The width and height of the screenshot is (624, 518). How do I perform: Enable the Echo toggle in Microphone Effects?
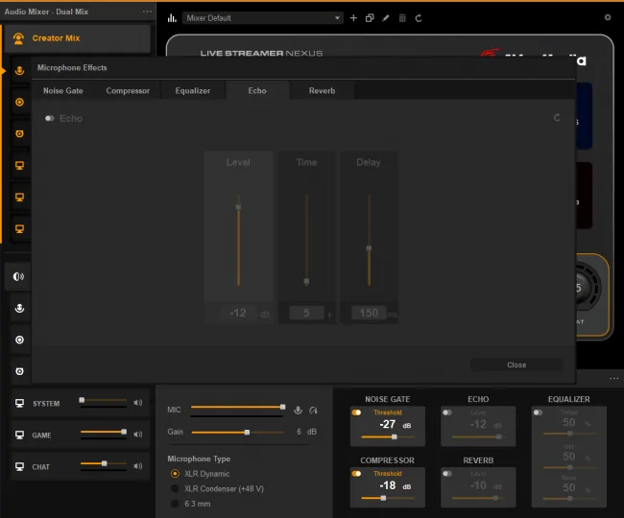click(x=49, y=118)
